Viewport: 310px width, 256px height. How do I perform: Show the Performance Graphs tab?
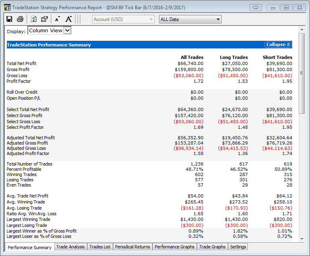174,247
